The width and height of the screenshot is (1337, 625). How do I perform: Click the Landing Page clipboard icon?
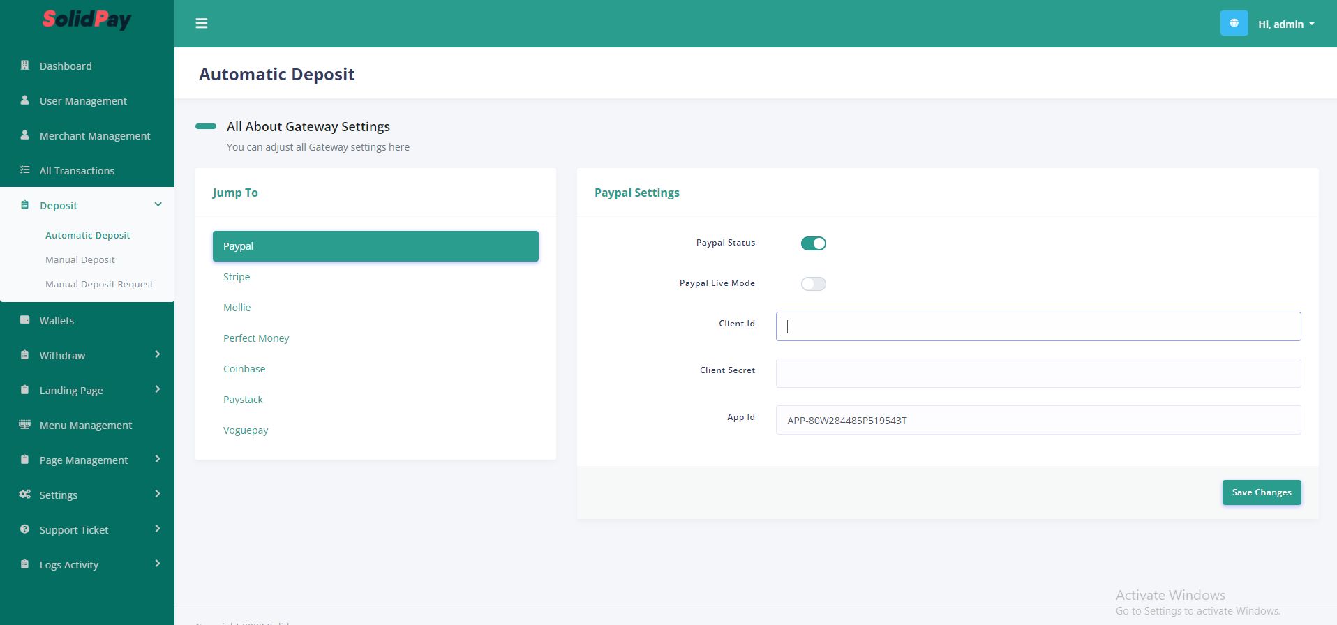click(x=25, y=390)
